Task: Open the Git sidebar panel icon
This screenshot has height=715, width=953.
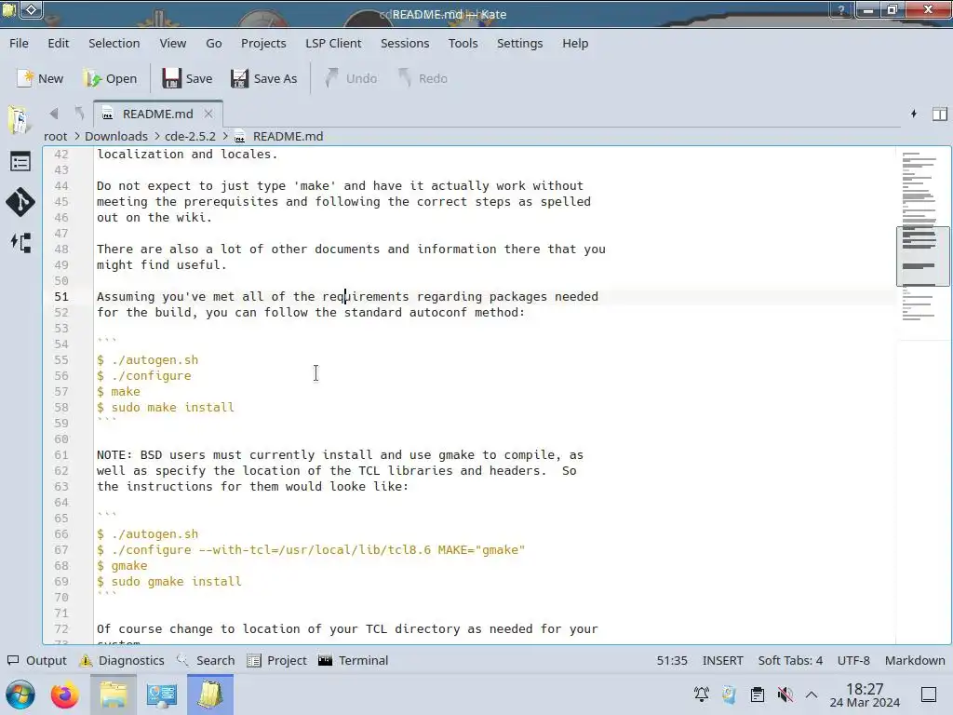Action: (x=20, y=202)
